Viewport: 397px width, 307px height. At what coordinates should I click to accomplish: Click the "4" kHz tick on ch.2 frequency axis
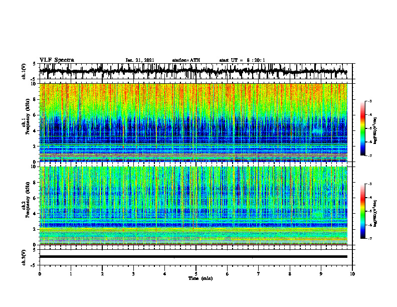(x=35, y=214)
